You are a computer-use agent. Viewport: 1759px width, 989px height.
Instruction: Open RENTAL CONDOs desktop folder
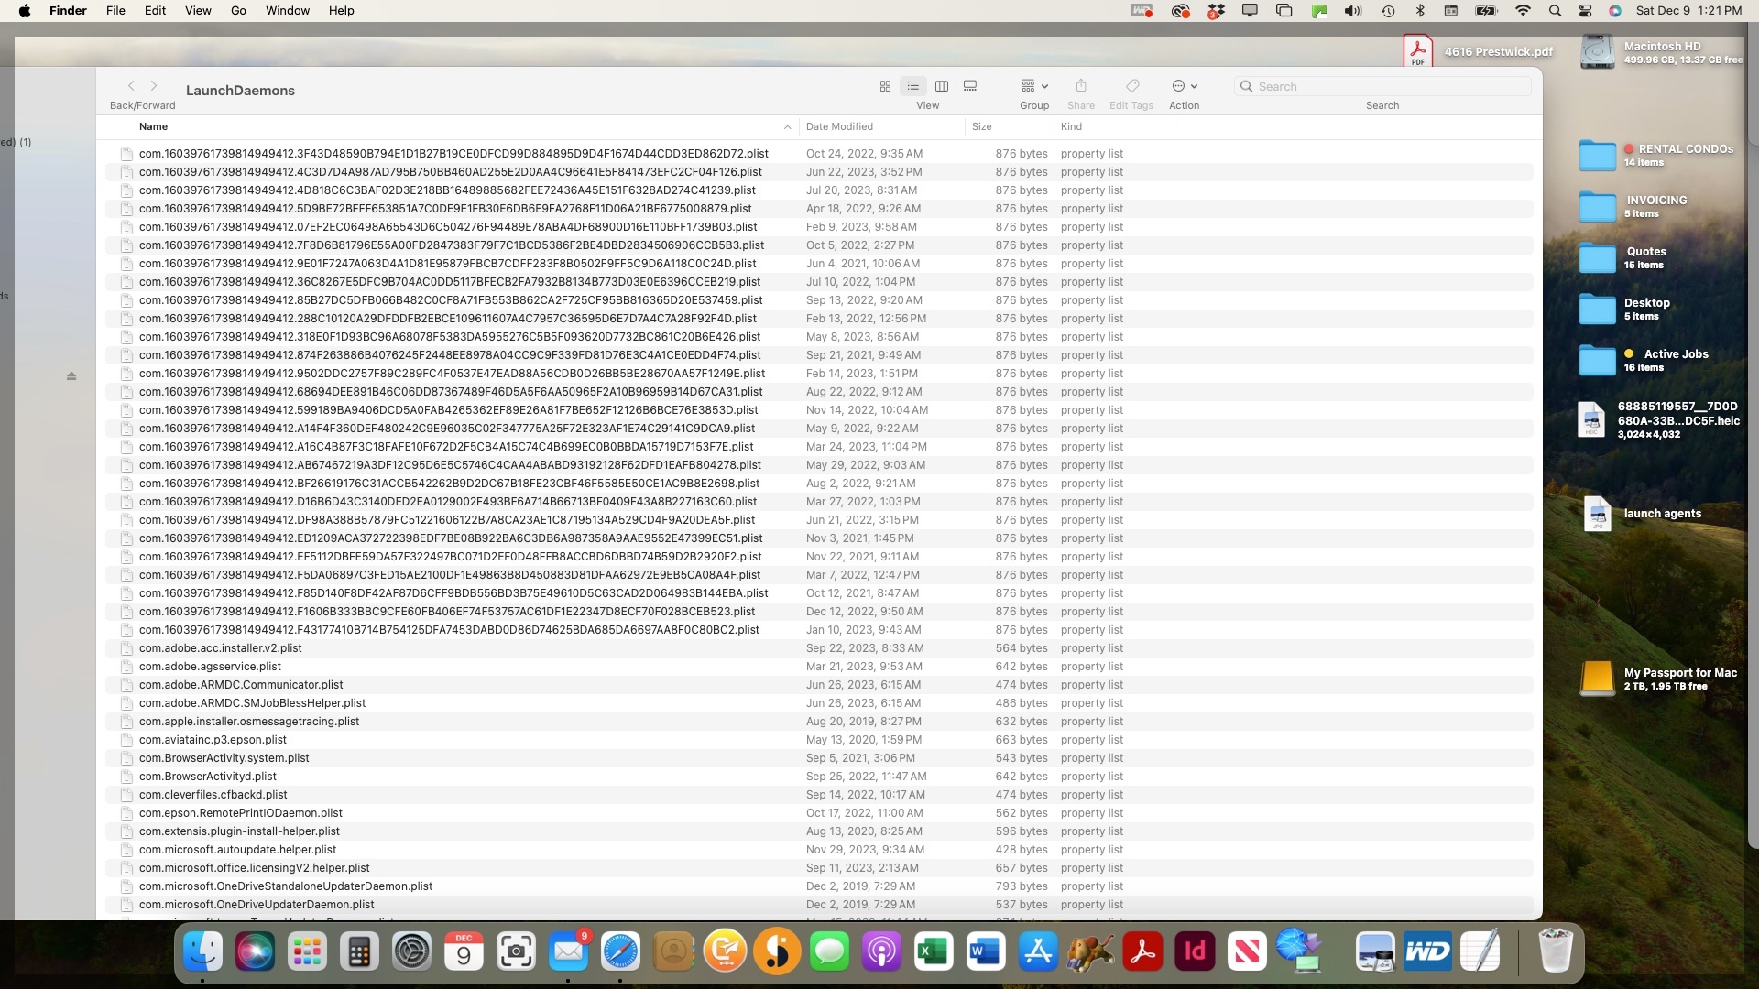pos(1597,156)
